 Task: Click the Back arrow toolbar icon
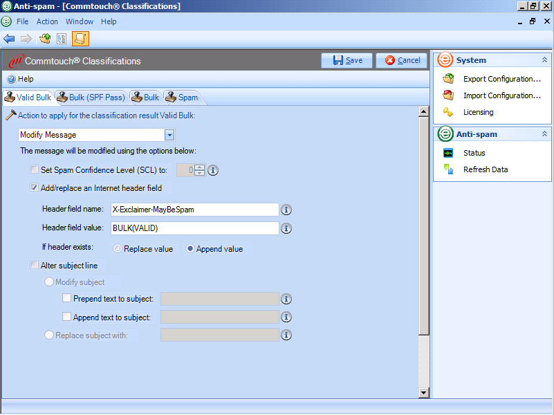click(x=9, y=39)
